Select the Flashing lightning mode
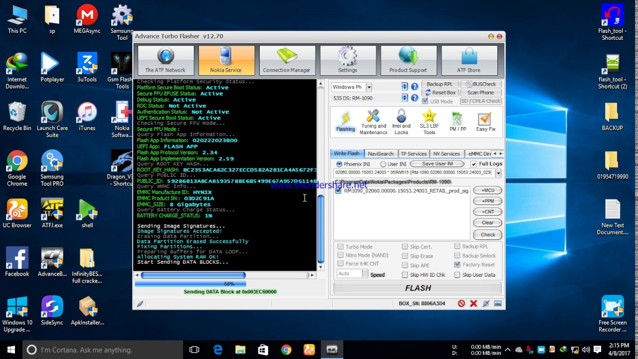 pyautogui.click(x=345, y=122)
